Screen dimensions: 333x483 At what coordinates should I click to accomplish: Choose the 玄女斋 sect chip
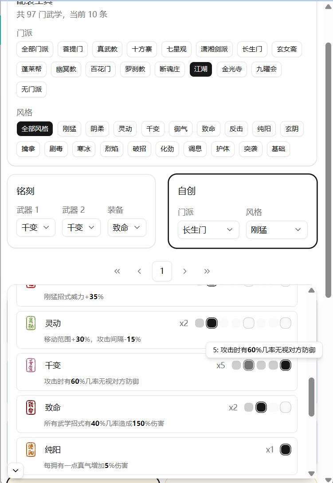(x=287, y=49)
